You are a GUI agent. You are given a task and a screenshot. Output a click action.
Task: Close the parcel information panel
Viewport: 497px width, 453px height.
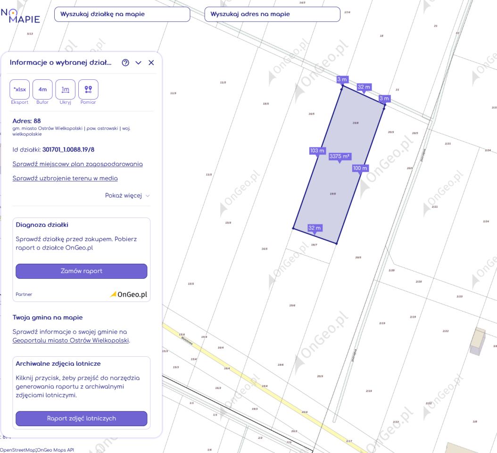151,62
